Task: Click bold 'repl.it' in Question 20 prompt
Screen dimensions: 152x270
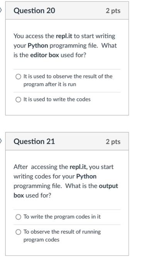Action: 64,36
